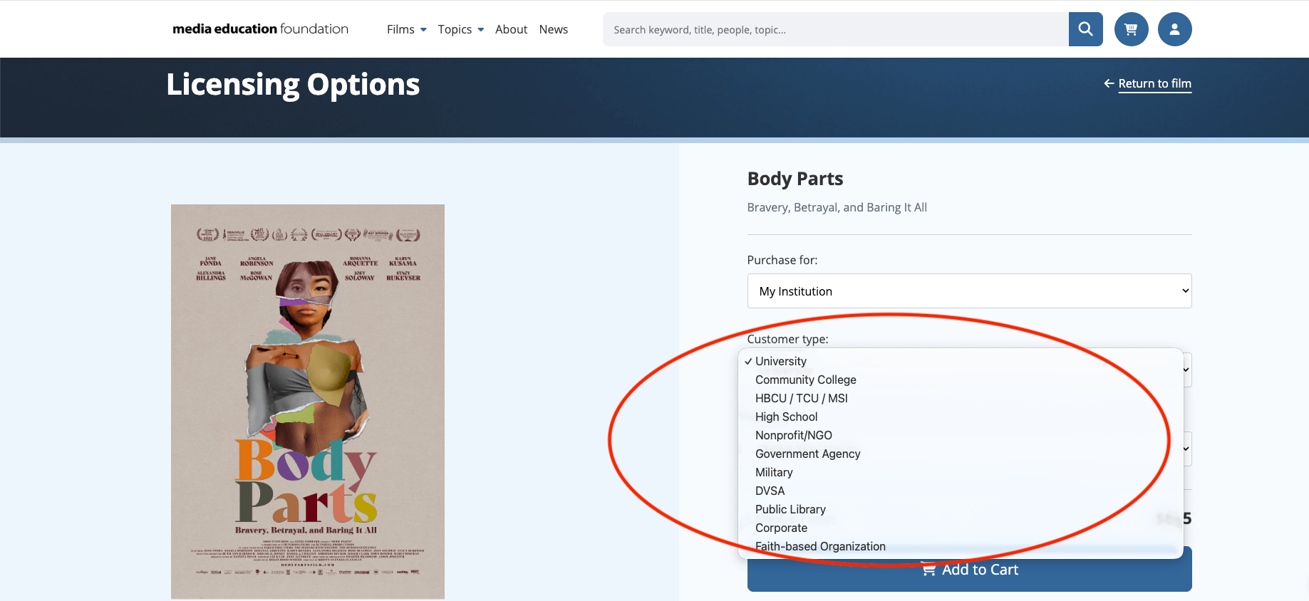Click the search magnifier icon button
Screen dimensions: 1309x601
pos(1085,29)
